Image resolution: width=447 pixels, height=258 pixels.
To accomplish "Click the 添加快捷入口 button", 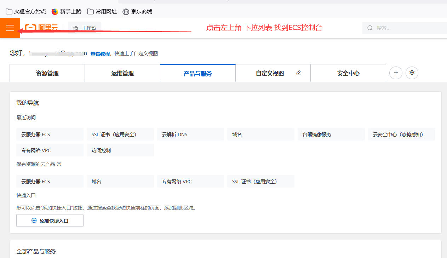I will pyautogui.click(x=50, y=220).
